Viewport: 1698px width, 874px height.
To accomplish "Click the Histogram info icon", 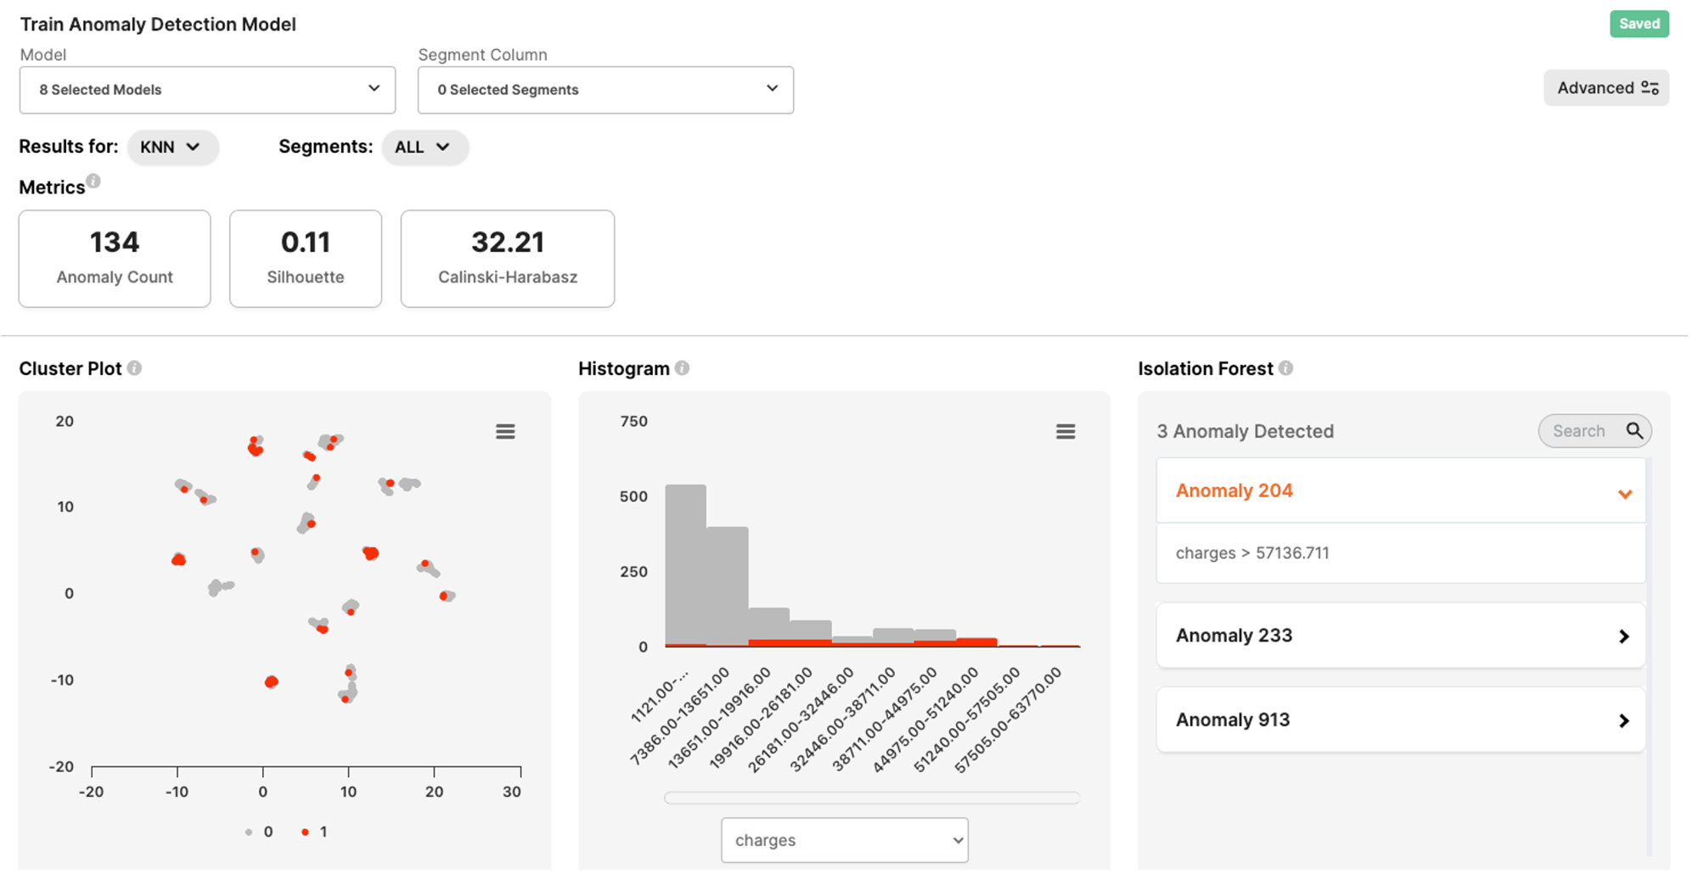I will coord(682,368).
